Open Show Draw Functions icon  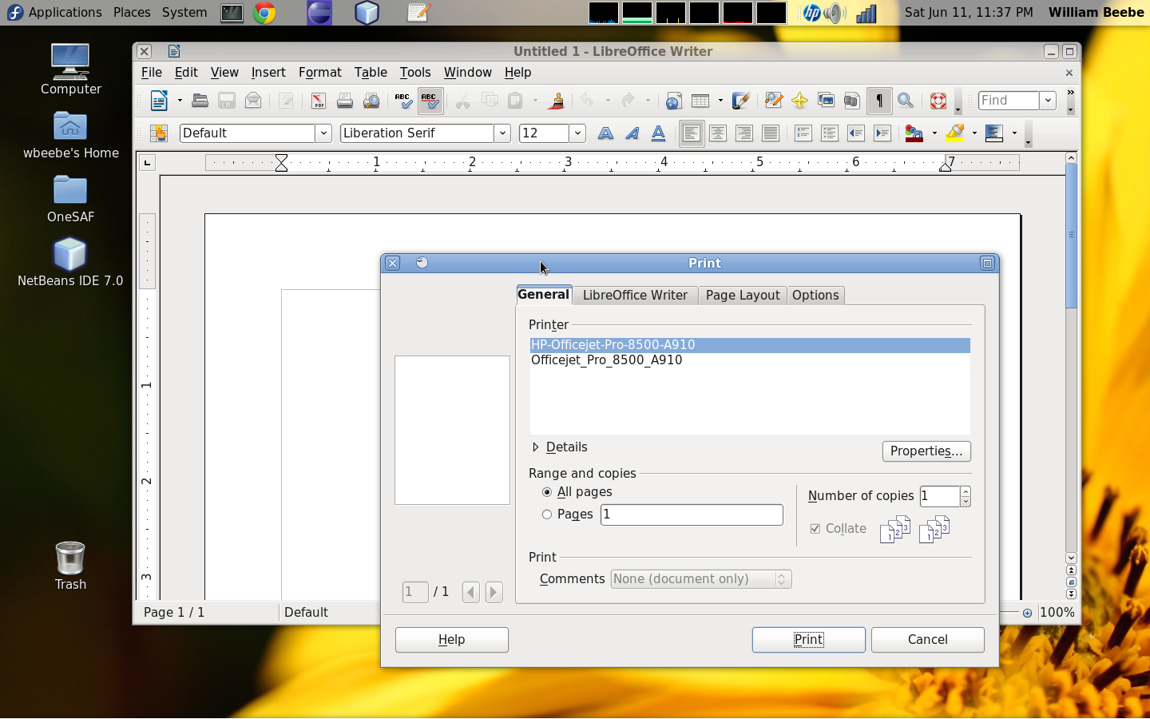740,101
